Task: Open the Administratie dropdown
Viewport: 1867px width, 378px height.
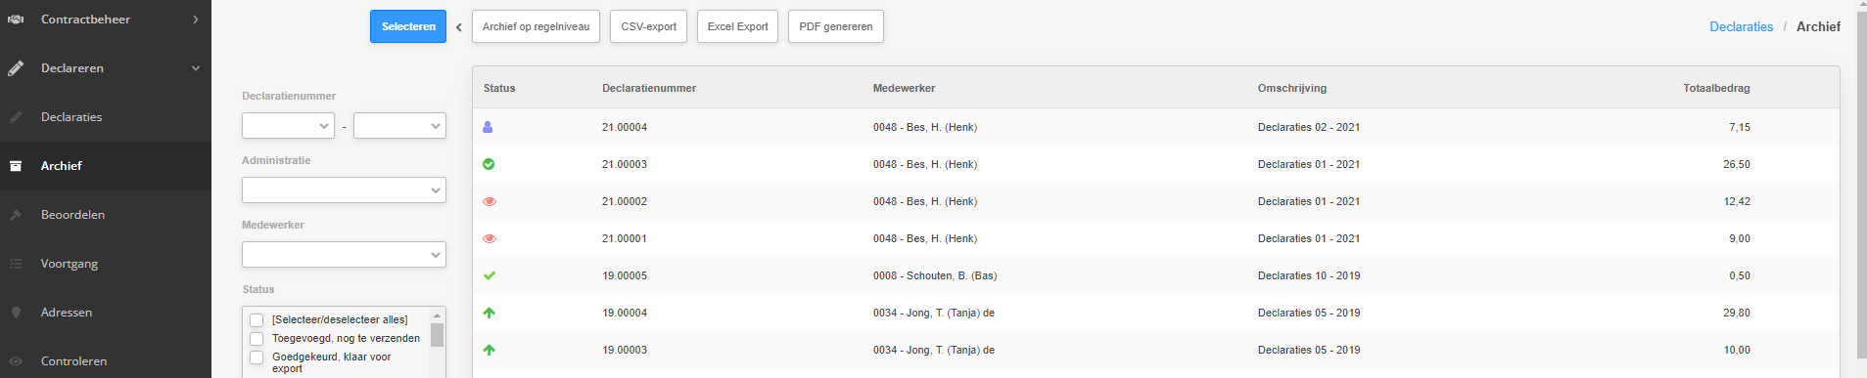Action: [344, 189]
